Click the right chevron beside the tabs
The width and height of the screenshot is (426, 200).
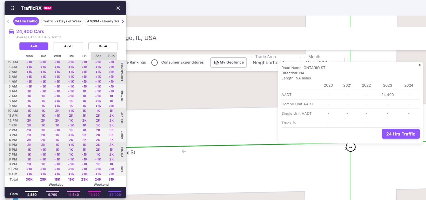[x=123, y=21]
